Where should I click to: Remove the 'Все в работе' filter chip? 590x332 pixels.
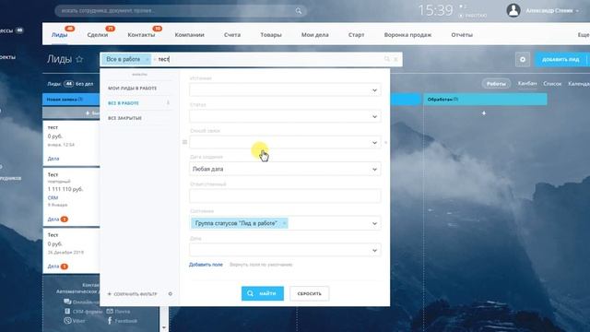(147, 59)
